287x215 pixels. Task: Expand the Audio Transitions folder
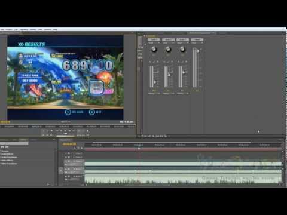click(9, 157)
